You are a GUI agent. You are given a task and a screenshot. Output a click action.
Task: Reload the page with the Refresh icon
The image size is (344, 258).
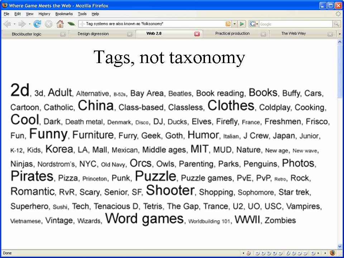tap(37, 24)
